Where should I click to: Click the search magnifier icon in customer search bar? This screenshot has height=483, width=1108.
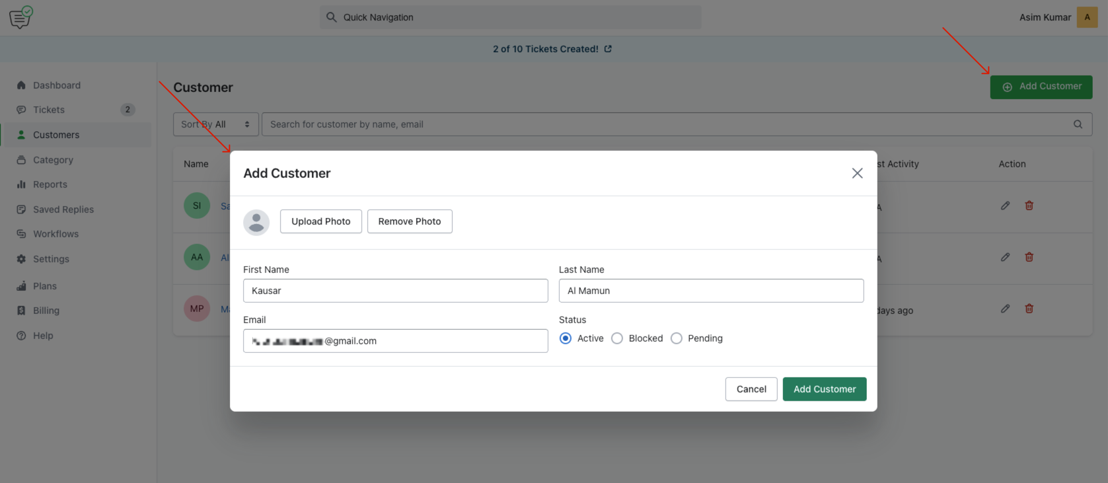(1078, 124)
